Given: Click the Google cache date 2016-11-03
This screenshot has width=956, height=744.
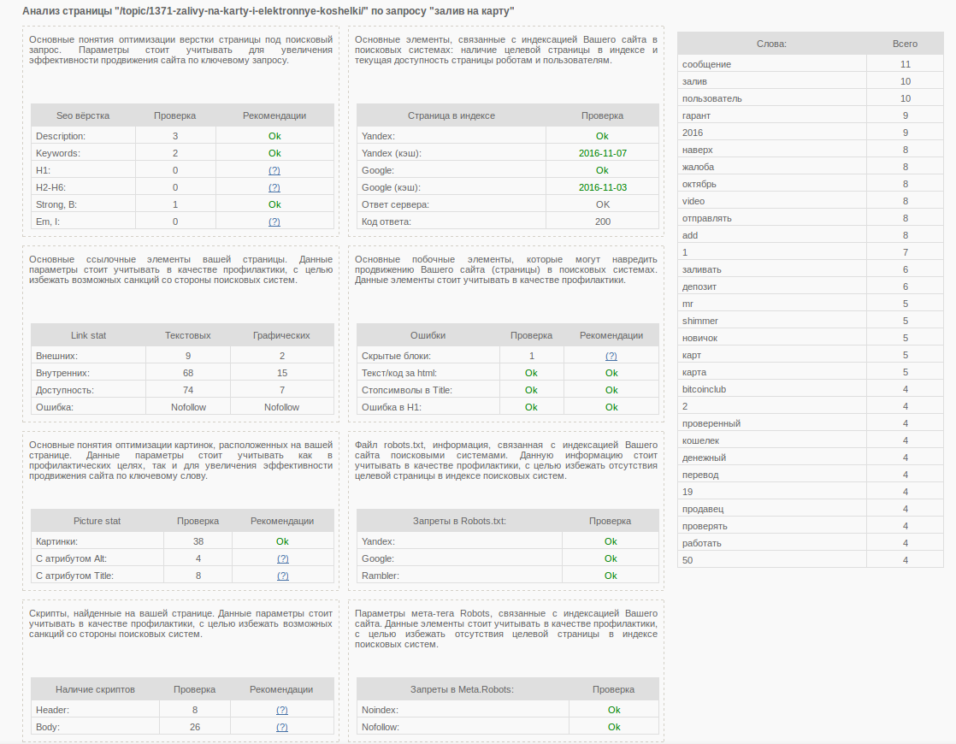Looking at the screenshot, I should click(602, 187).
